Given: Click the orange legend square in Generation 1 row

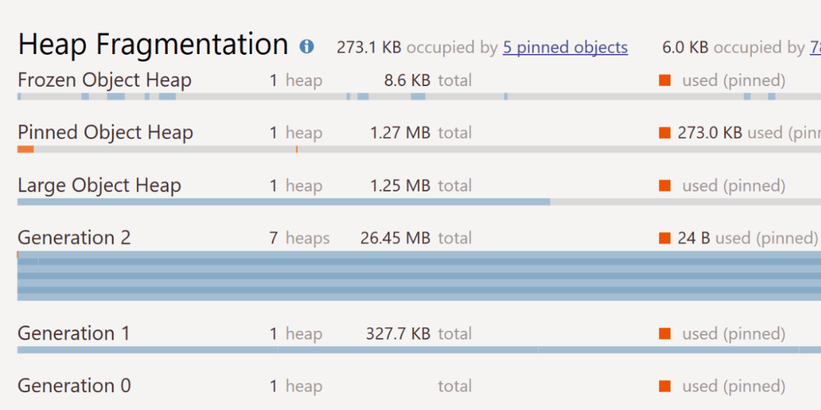Looking at the screenshot, I should pyautogui.click(x=664, y=333).
